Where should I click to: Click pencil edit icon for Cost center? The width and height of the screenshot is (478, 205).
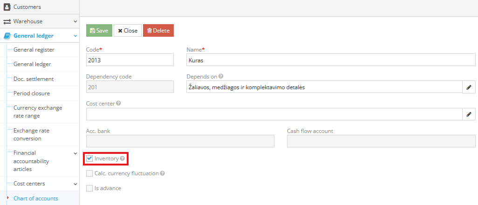(x=469, y=114)
